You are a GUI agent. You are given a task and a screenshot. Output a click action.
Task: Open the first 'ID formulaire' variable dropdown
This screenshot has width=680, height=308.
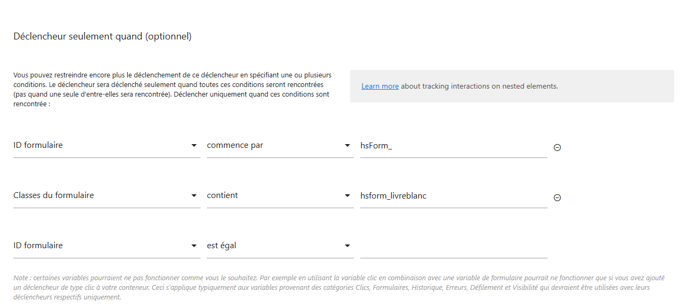106,146
